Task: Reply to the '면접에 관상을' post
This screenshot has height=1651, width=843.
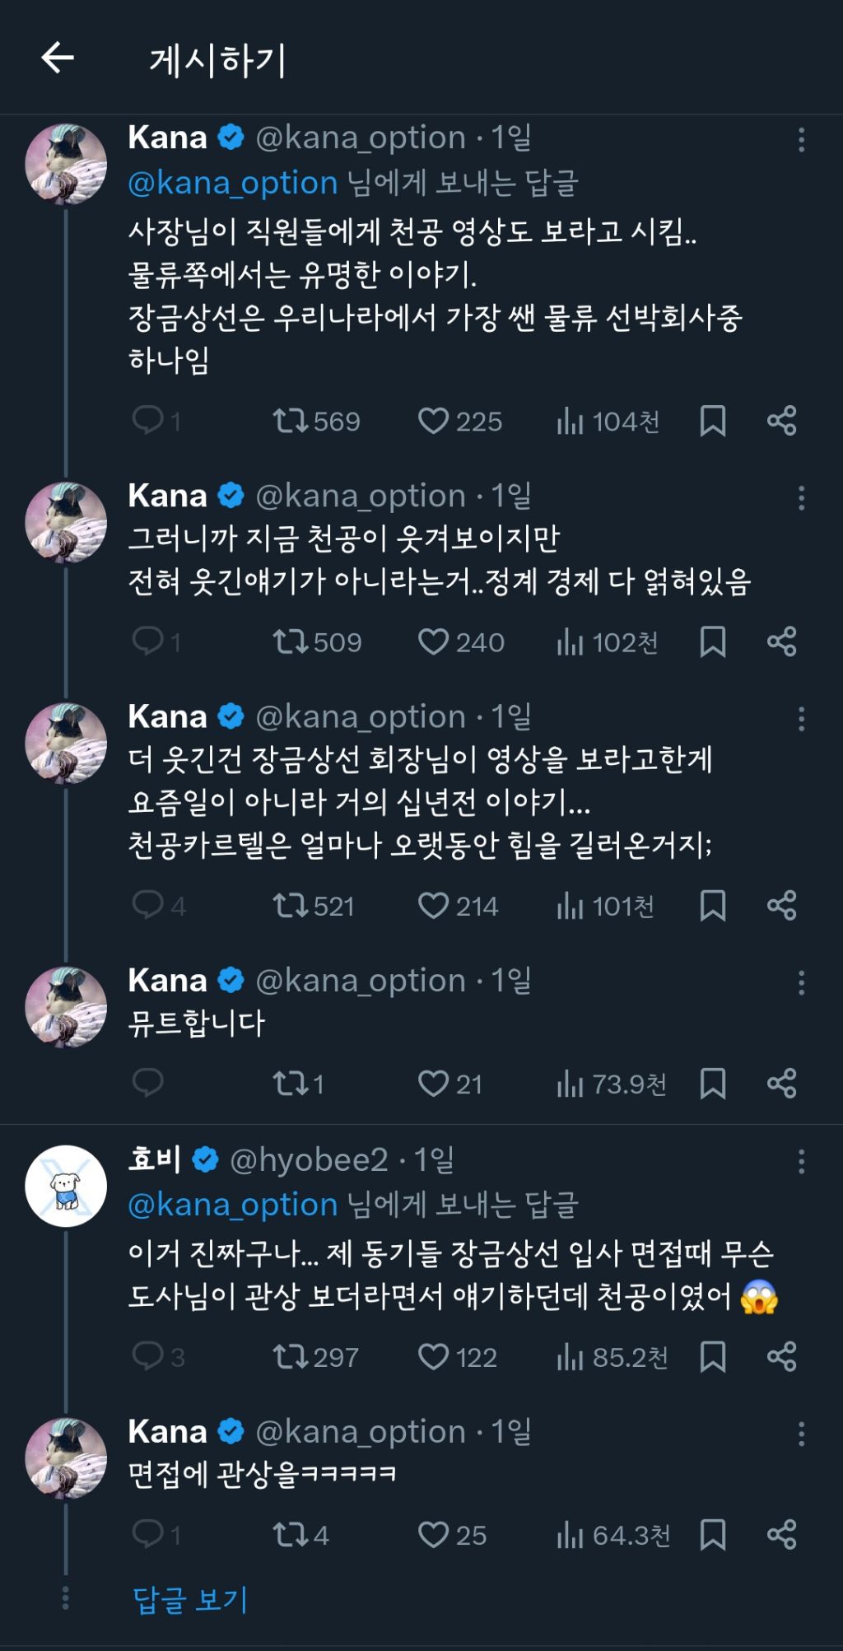Action: (148, 1535)
